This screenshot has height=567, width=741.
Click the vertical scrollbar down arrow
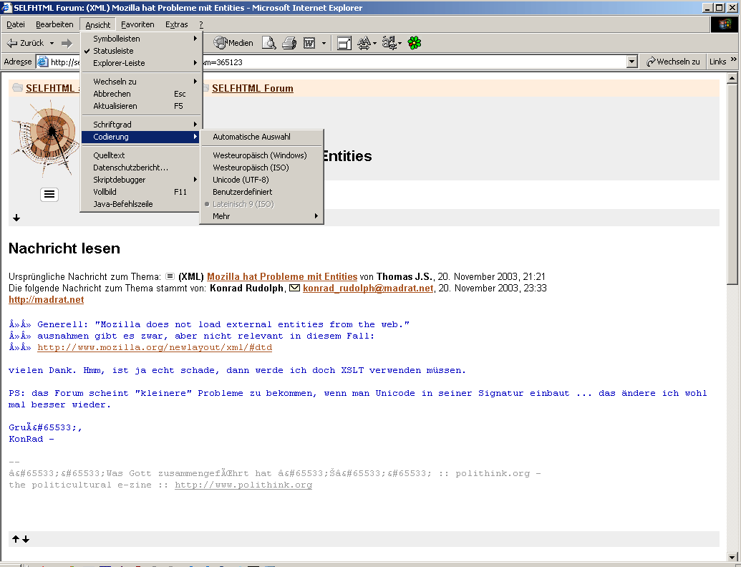[732, 556]
